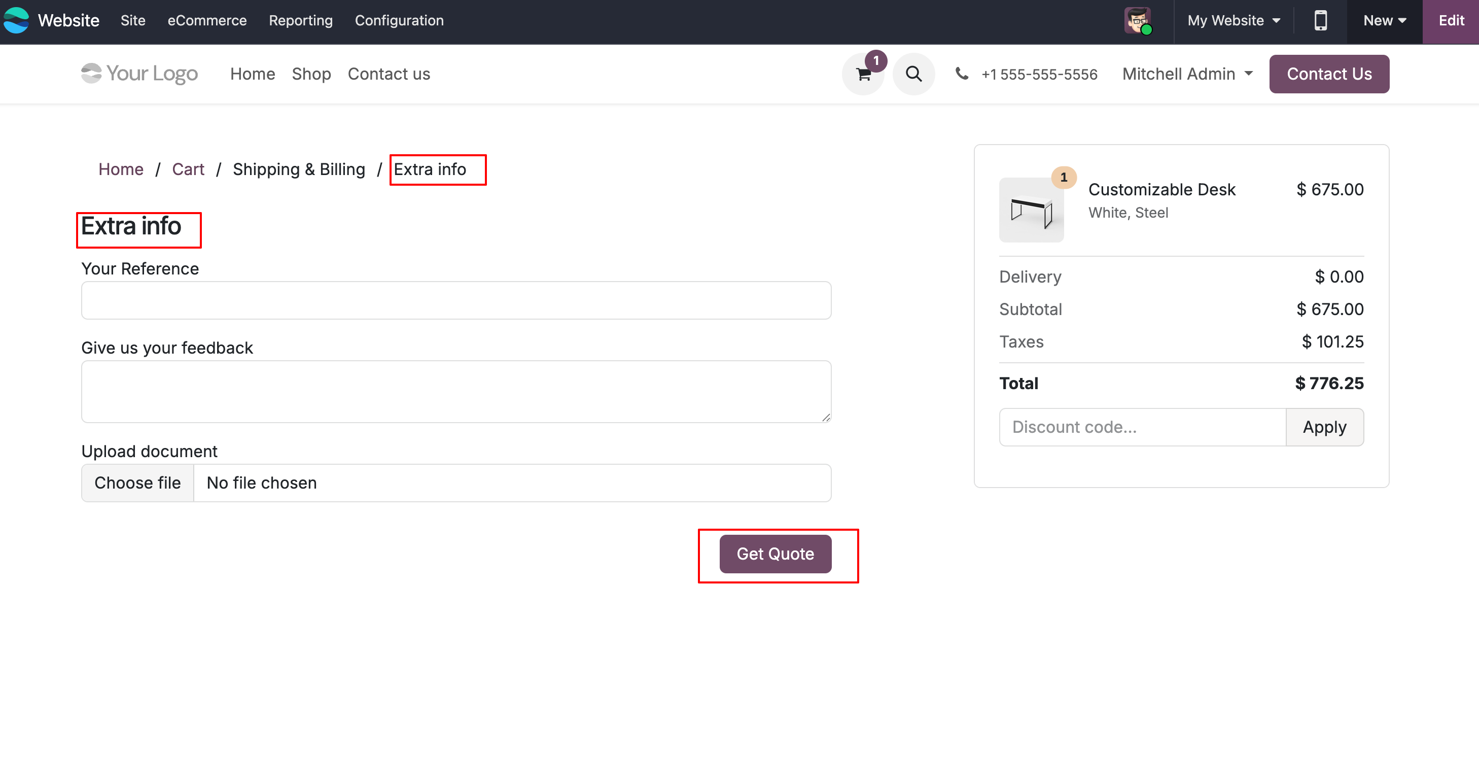1479x758 pixels.
Task: Go to Shop in site navigation
Action: 311,74
